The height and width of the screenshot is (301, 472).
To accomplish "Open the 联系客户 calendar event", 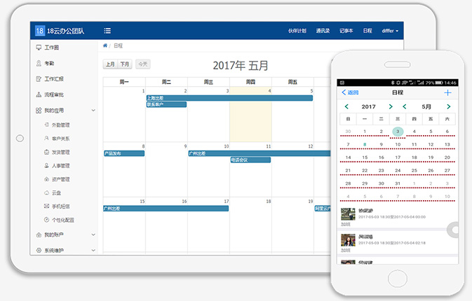I will point(166,104).
